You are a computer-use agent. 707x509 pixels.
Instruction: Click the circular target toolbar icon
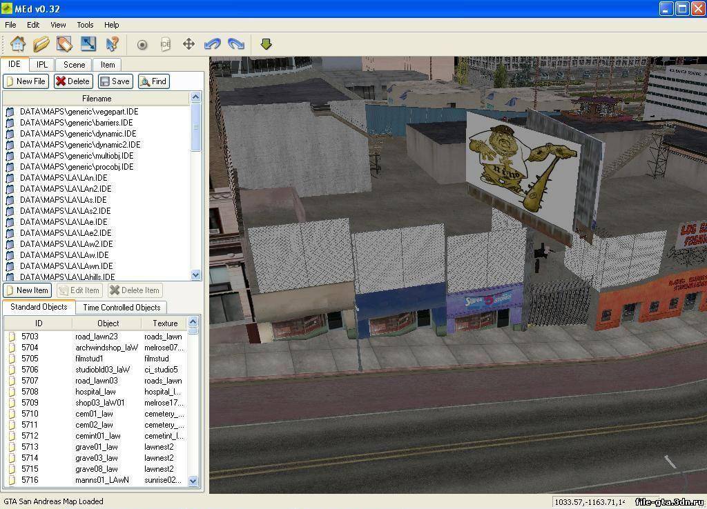142,45
